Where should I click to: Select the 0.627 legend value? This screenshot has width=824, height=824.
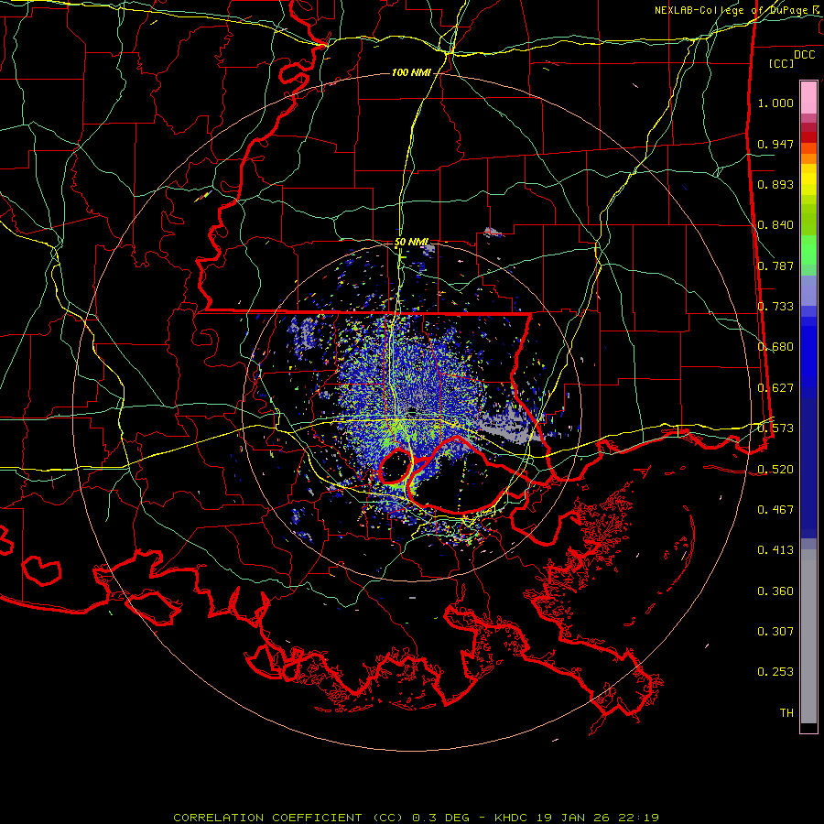pyautogui.click(x=775, y=388)
